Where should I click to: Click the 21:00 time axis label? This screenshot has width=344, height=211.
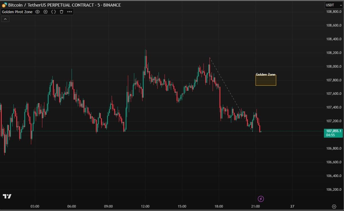pyautogui.click(x=256, y=206)
